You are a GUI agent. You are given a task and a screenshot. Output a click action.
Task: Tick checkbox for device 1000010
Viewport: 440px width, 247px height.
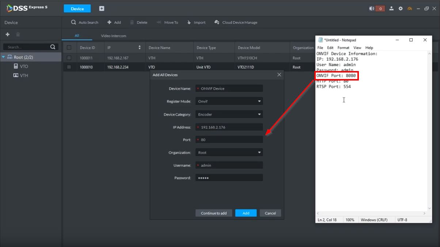pos(69,67)
